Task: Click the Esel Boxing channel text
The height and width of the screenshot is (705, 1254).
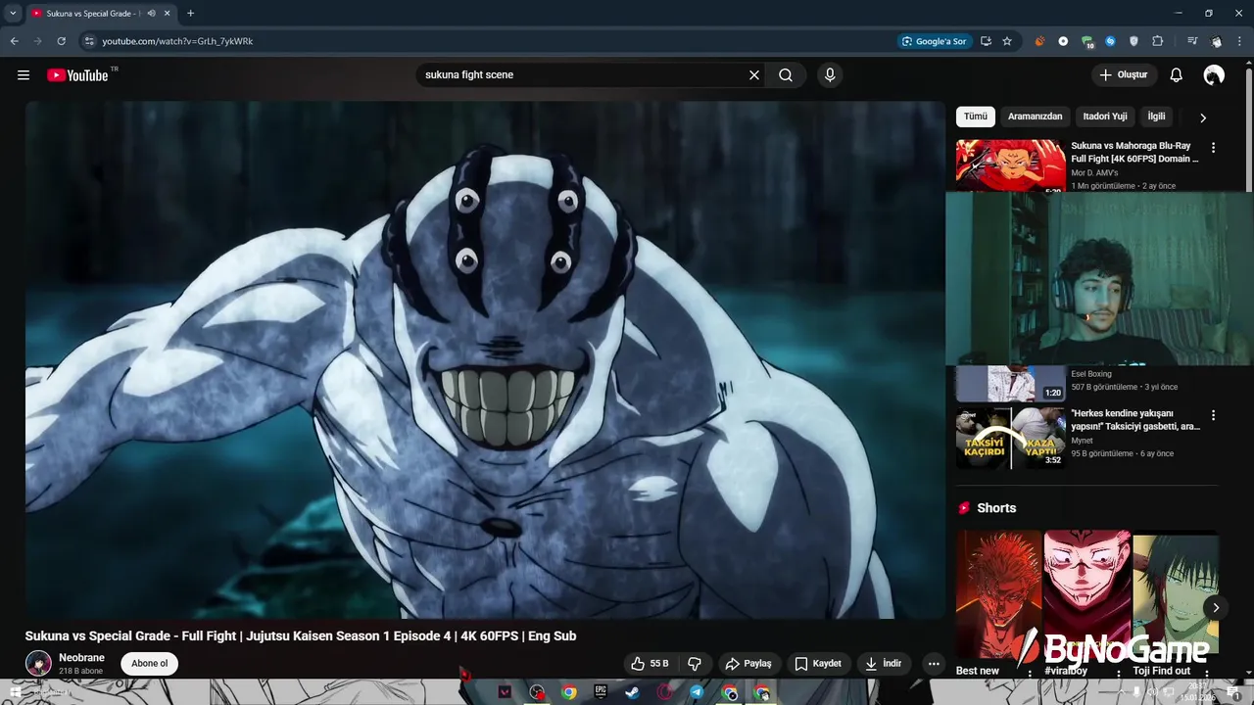Action: pos(1091,374)
